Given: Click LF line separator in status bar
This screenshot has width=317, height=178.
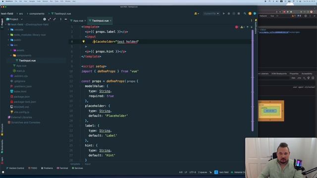Looking at the screenshot, I should click(x=186, y=173).
